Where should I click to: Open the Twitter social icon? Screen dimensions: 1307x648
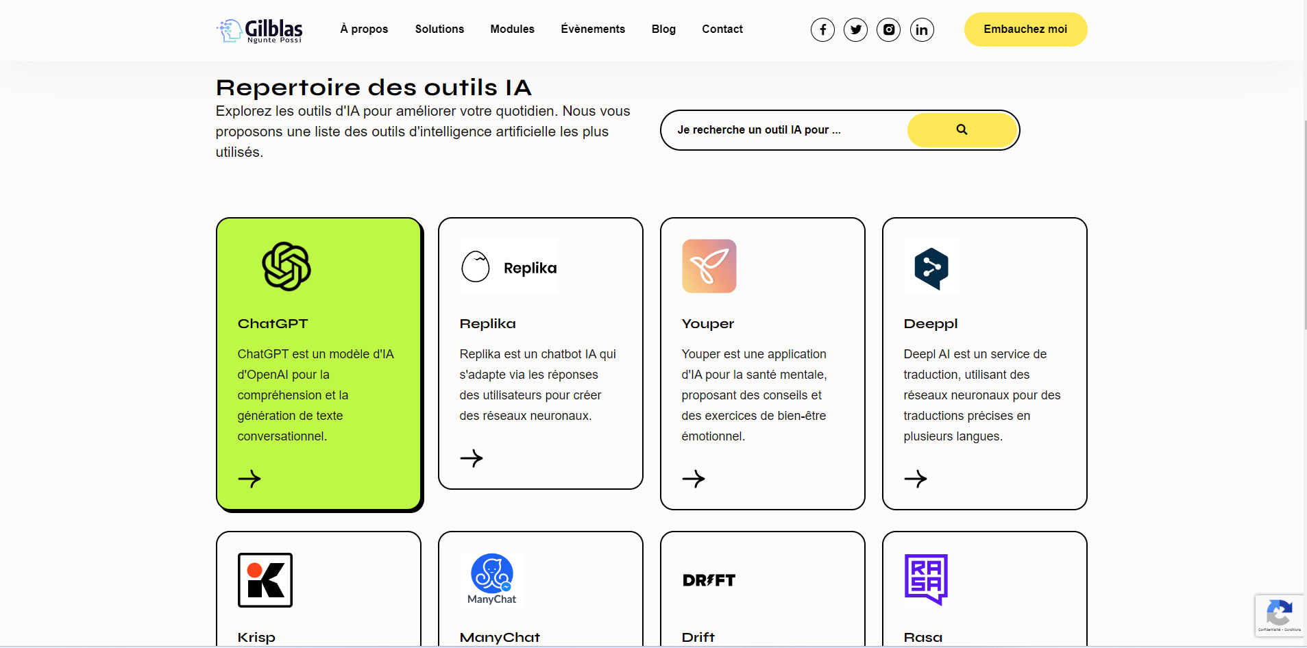[x=855, y=29]
